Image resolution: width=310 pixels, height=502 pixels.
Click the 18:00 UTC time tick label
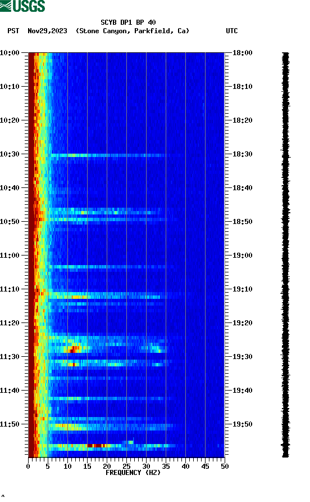point(242,53)
